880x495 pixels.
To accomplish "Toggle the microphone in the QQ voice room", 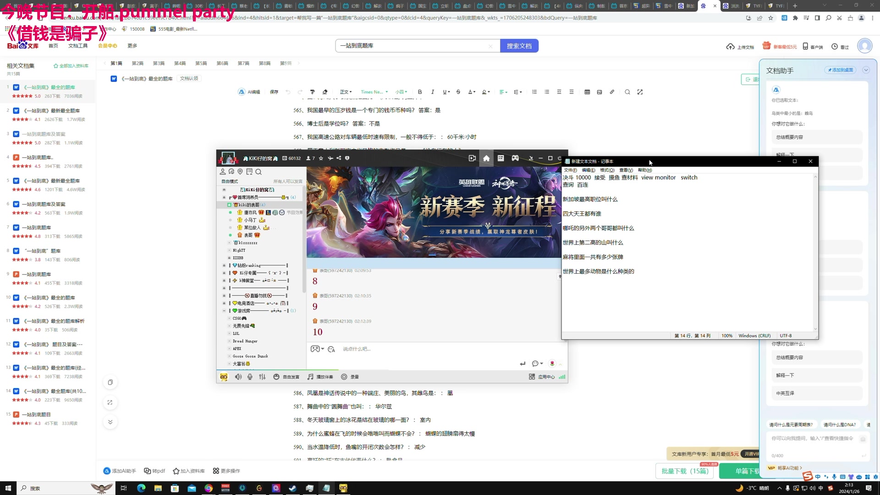I will click(x=250, y=377).
